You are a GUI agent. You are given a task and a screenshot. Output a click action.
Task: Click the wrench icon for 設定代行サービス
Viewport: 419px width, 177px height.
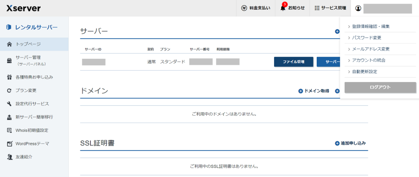click(9, 104)
